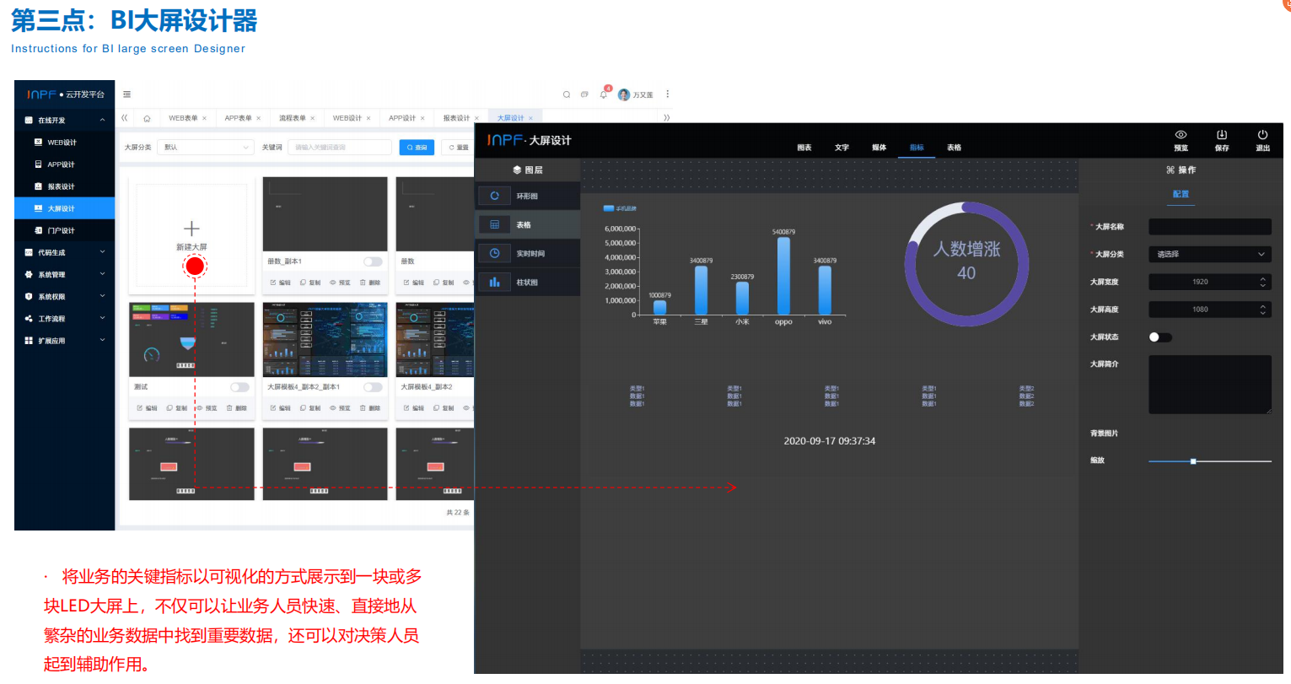
Task: Adjust the 缩放 zoom slider
Action: [x=1191, y=461]
